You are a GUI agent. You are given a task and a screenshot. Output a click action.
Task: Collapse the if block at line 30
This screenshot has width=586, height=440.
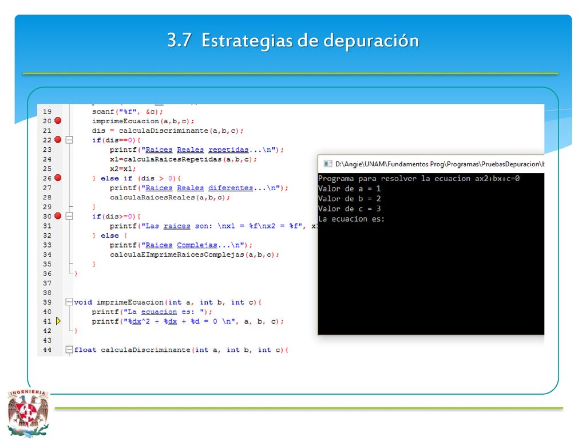pyautogui.click(x=69, y=216)
